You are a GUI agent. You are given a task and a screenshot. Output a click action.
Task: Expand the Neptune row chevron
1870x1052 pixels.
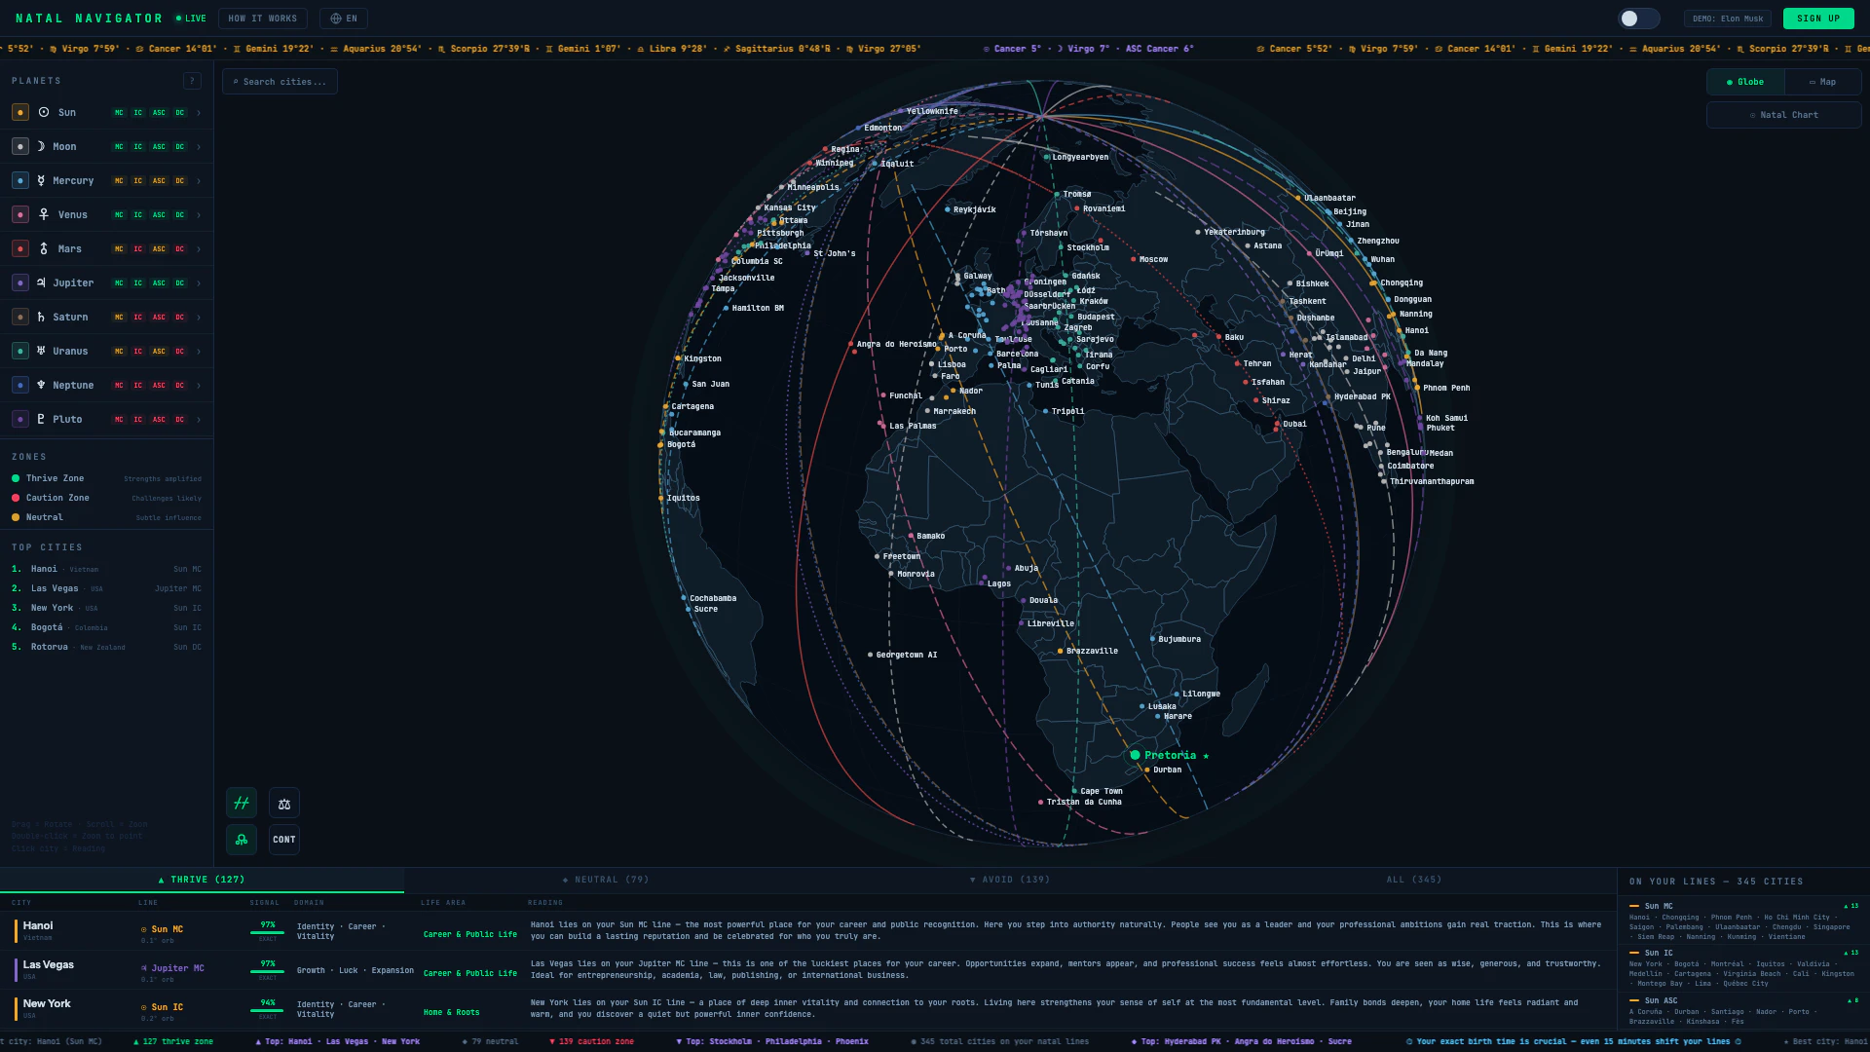click(x=199, y=386)
